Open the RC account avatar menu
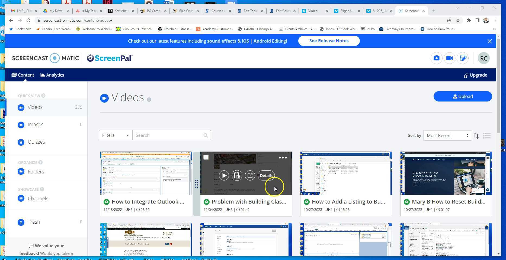This screenshot has width=506, height=260. coord(483,58)
